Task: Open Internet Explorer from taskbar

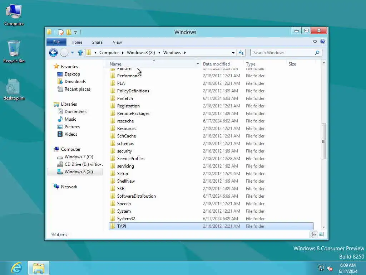Action: (17, 268)
